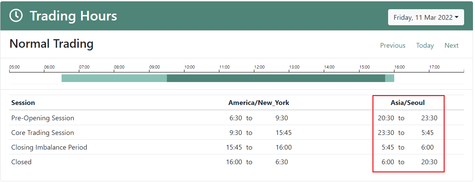Click the 12:00 timeline tick label
The image size is (475, 183).
click(x=260, y=67)
